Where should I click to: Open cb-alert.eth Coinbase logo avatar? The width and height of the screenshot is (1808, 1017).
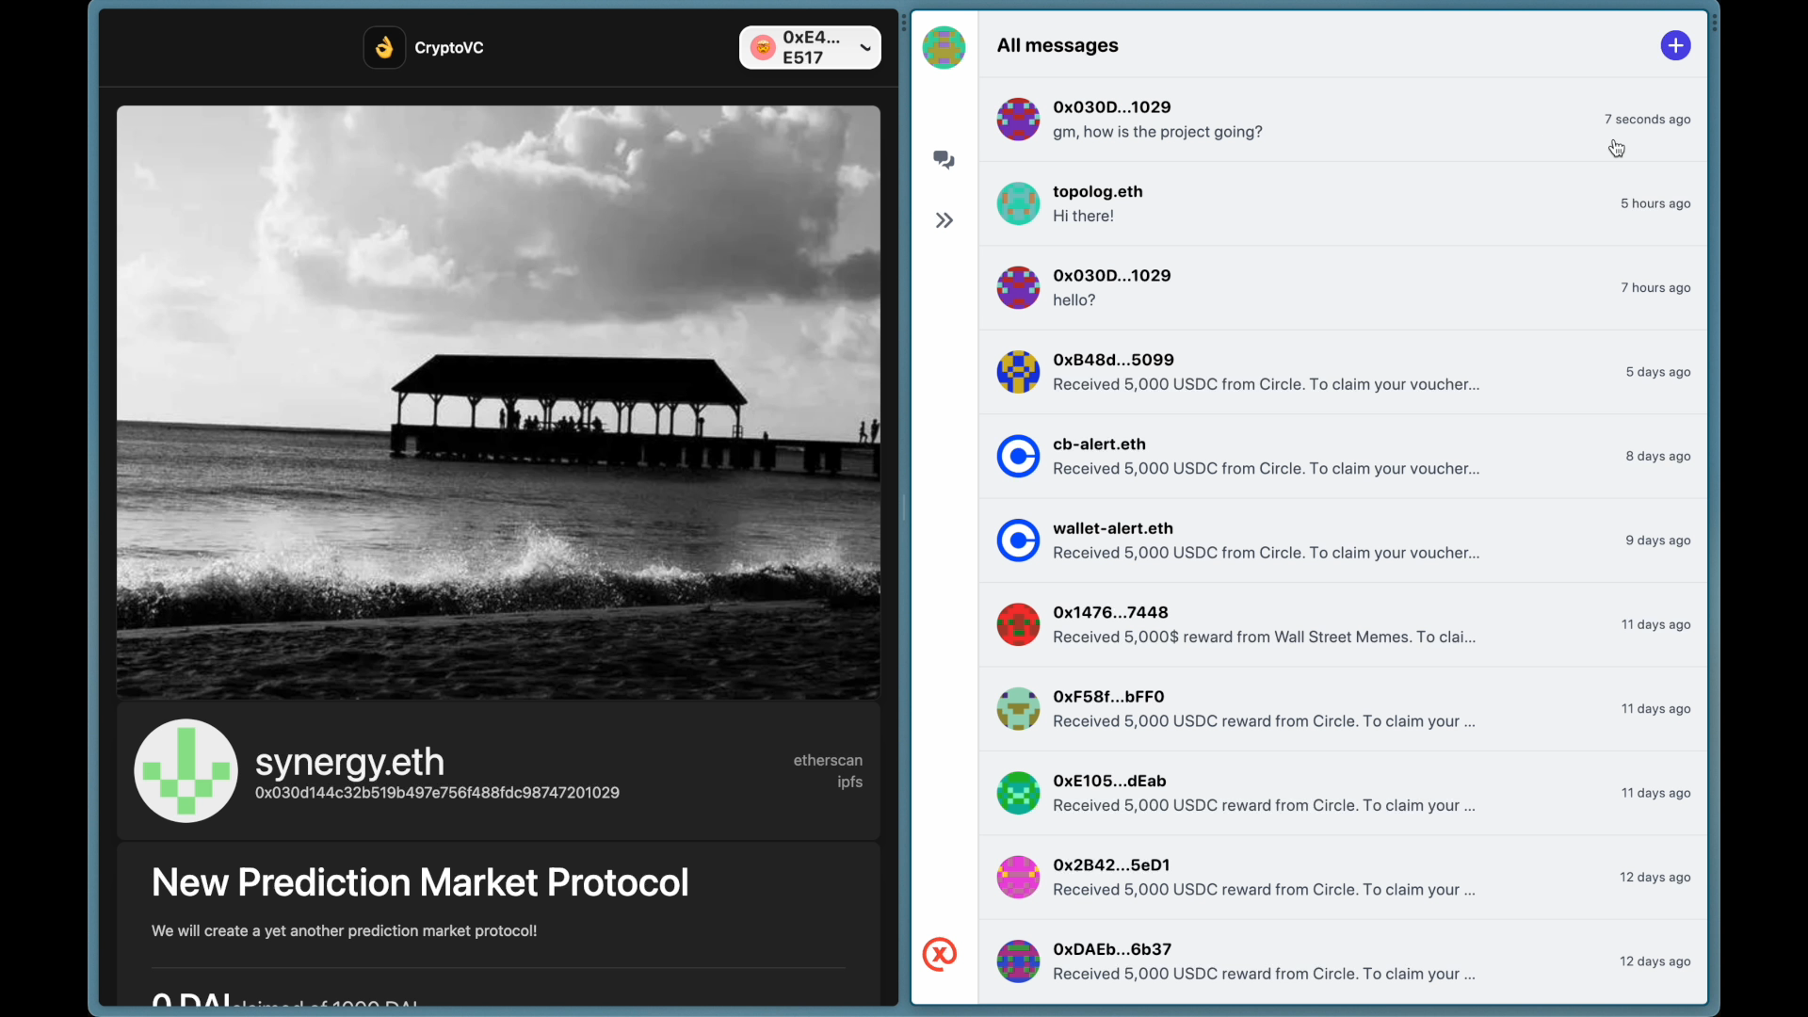(x=1018, y=456)
